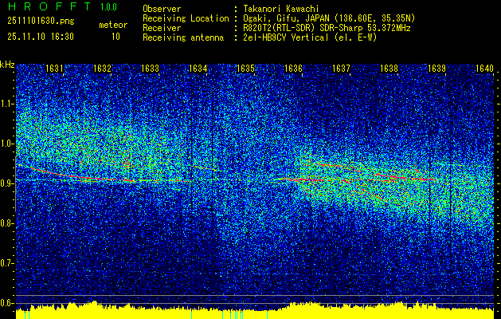The image size is (501, 319).
Task: Click the 1639 time marker
Action: (x=436, y=69)
